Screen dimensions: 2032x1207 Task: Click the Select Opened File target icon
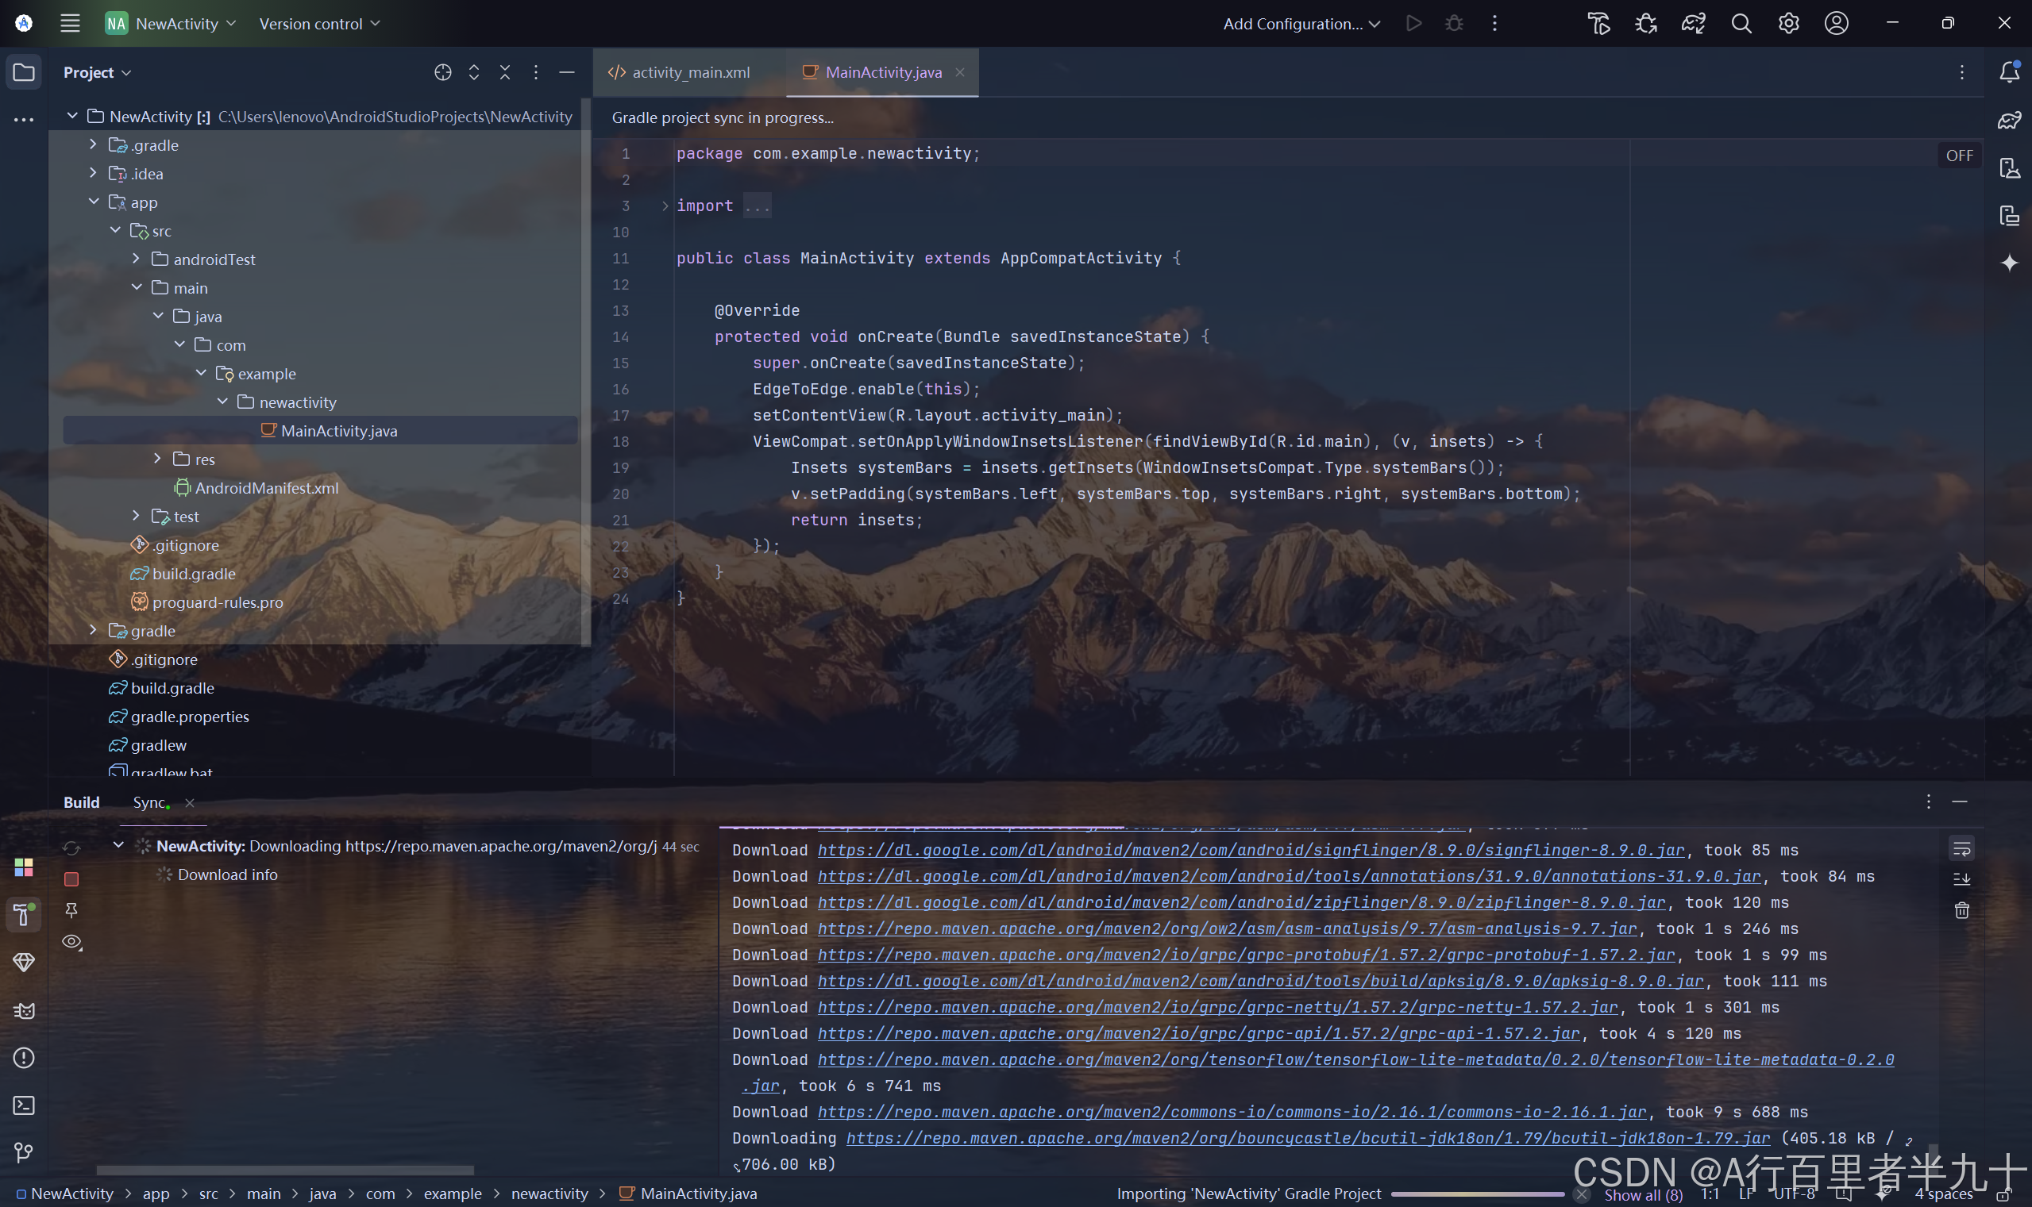click(443, 72)
